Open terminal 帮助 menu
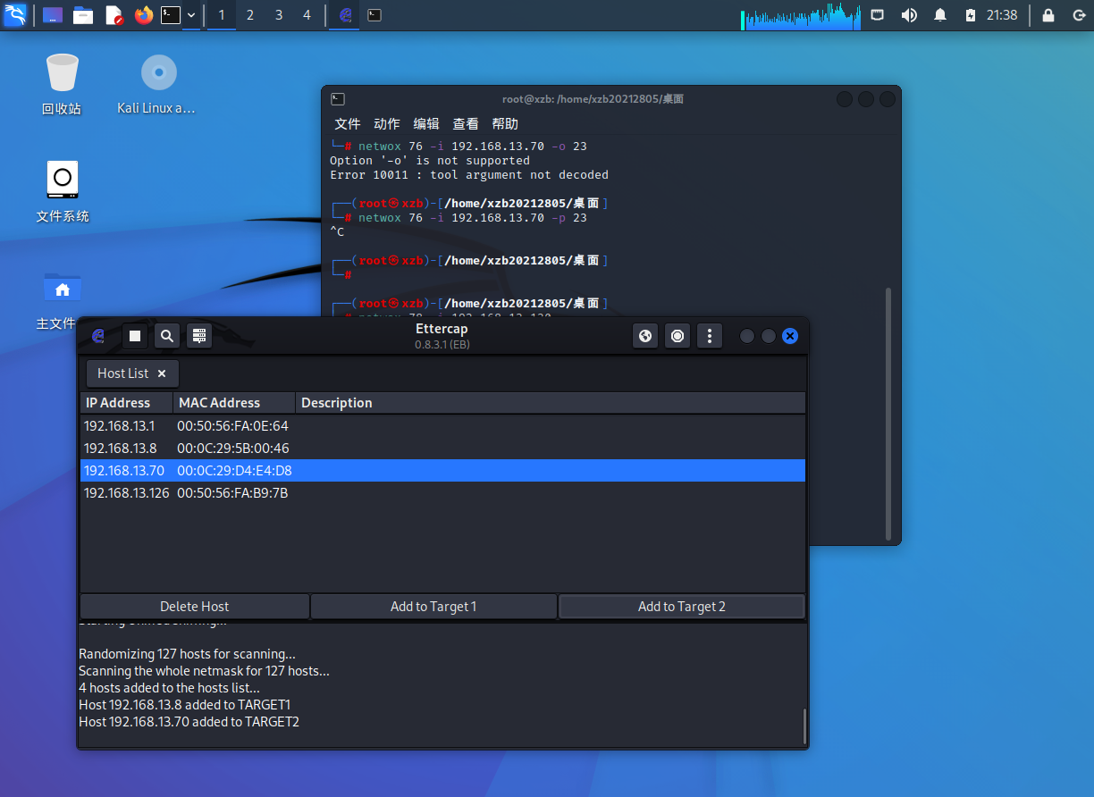1094x797 pixels. click(x=505, y=124)
